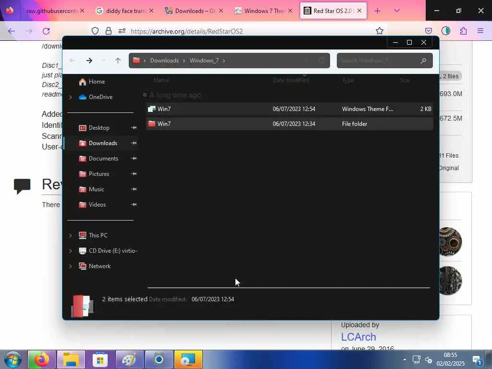This screenshot has width=492, height=369.
Task: Go forward in File Explorer
Action: point(89,61)
